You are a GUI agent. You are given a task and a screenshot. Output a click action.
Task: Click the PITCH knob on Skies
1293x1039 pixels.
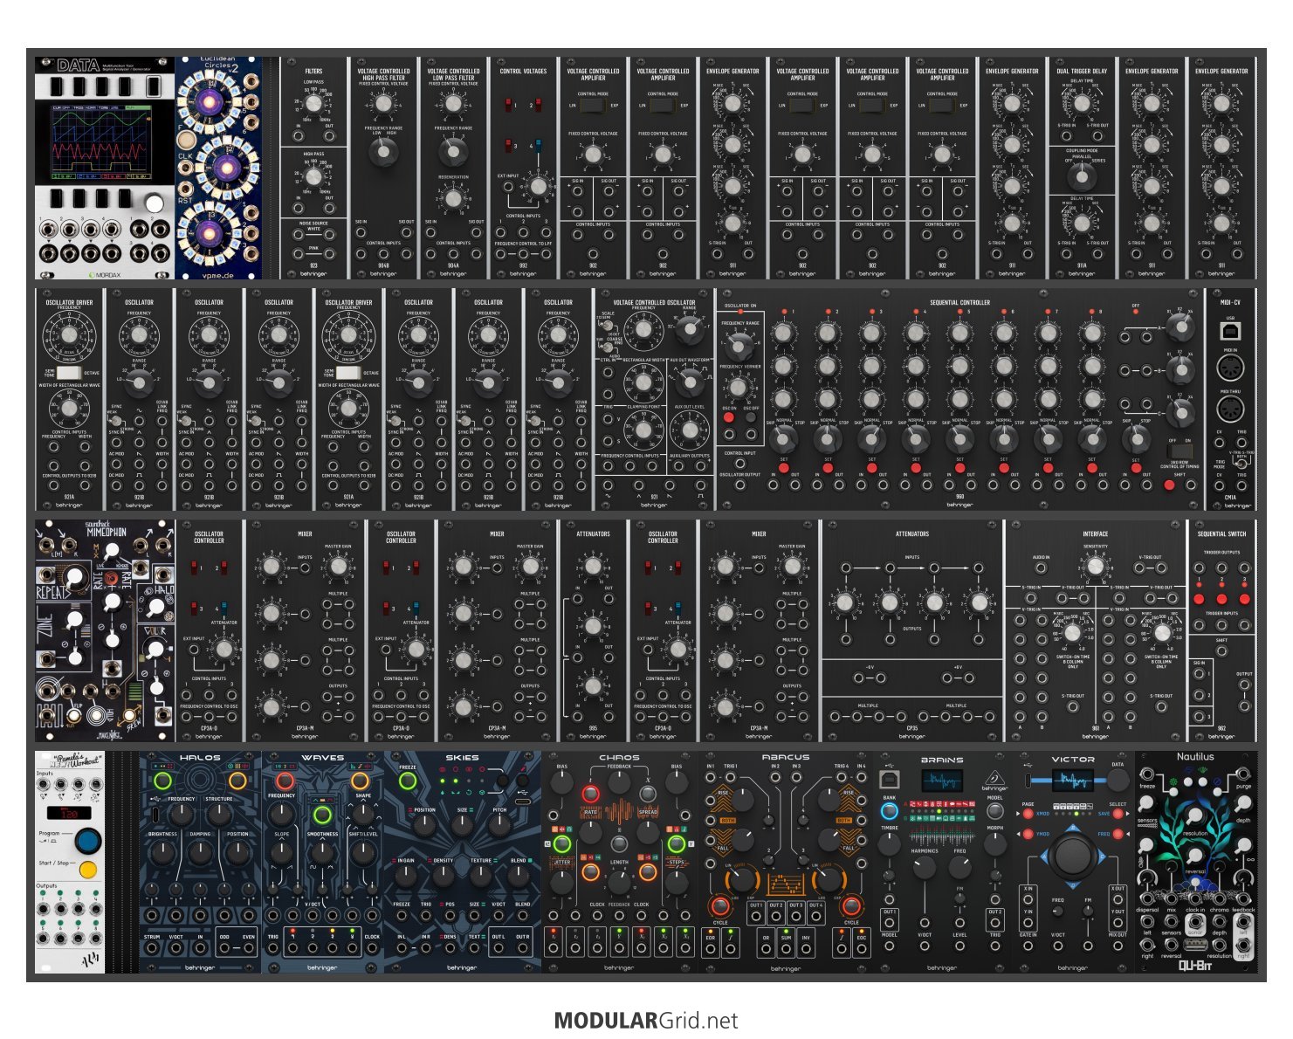click(499, 826)
